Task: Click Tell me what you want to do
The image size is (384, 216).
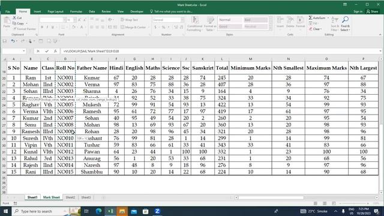Action: [x=171, y=11]
